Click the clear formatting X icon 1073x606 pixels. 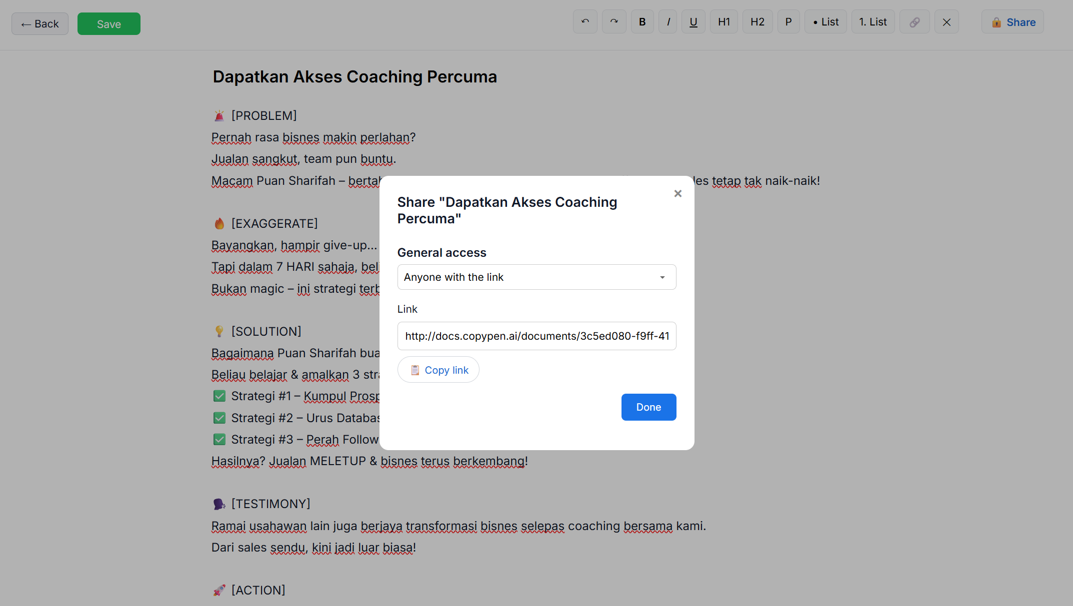[x=946, y=22]
